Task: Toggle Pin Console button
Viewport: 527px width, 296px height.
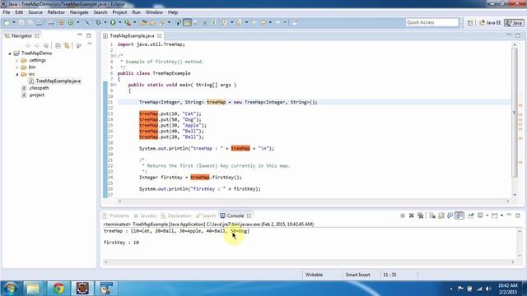Action: 471,215
